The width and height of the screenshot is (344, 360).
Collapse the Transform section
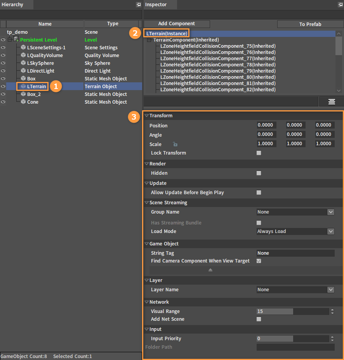[146, 116]
